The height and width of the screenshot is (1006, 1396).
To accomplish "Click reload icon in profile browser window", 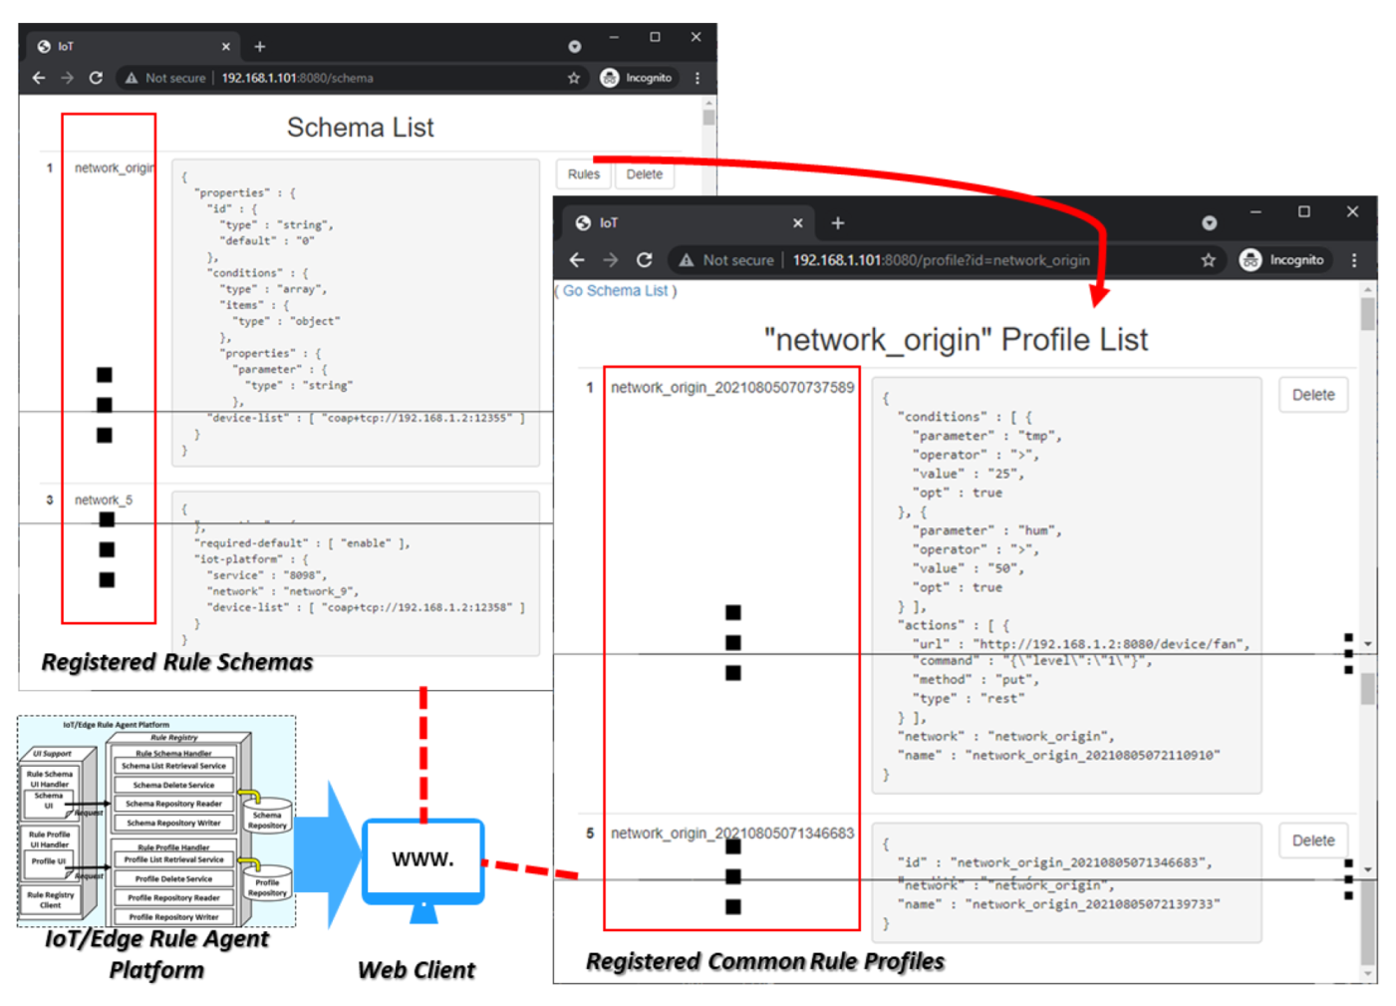I will coord(645,260).
